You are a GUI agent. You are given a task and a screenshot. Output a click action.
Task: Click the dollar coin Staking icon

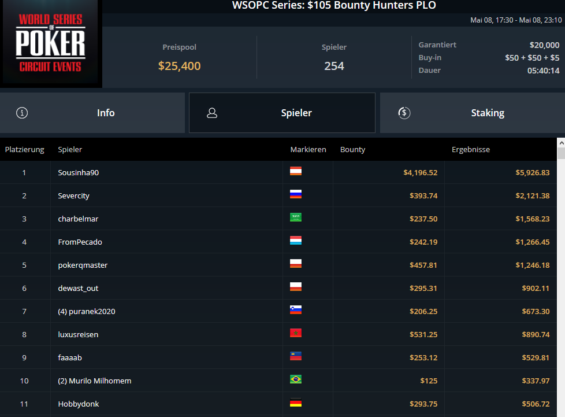tap(404, 113)
